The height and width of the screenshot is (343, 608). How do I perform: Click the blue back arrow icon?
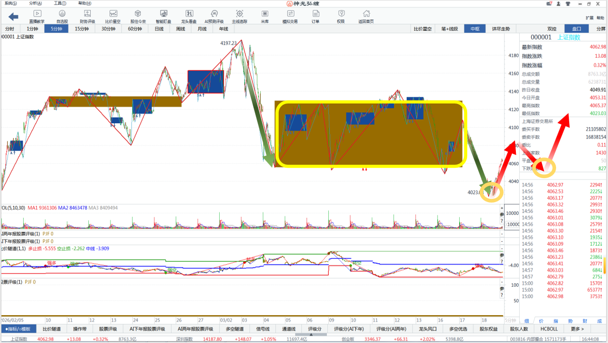pyautogui.click(x=14, y=17)
